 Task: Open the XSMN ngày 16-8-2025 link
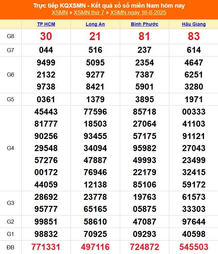[x=138, y=13]
